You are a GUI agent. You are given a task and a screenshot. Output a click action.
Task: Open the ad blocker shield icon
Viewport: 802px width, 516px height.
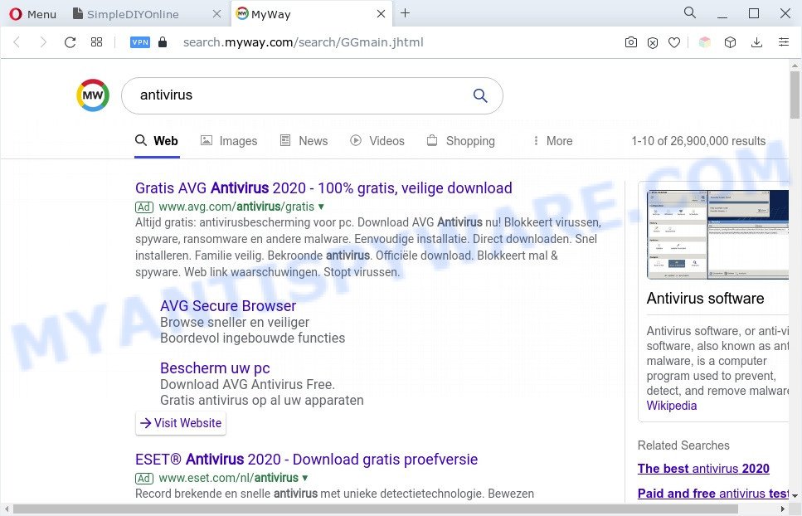653,42
